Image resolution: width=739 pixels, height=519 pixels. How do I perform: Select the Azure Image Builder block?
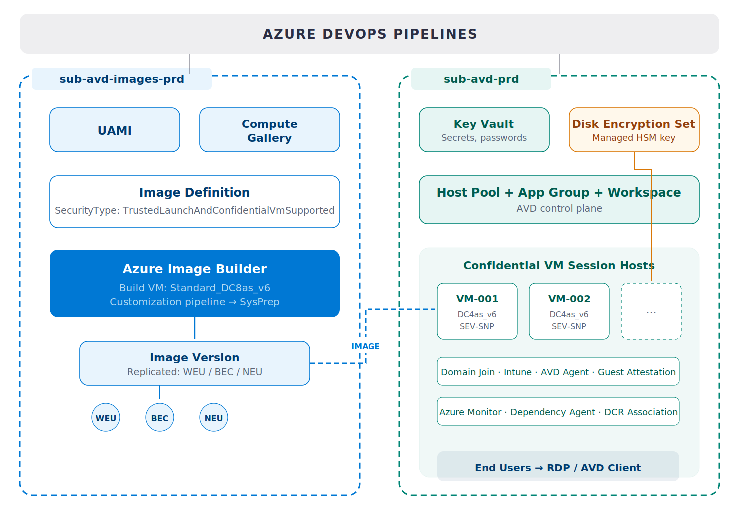[x=195, y=283]
